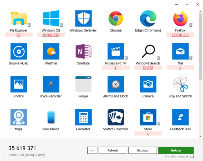Click the Refresh button
The image size is (203, 161).
tap(113, 150)
